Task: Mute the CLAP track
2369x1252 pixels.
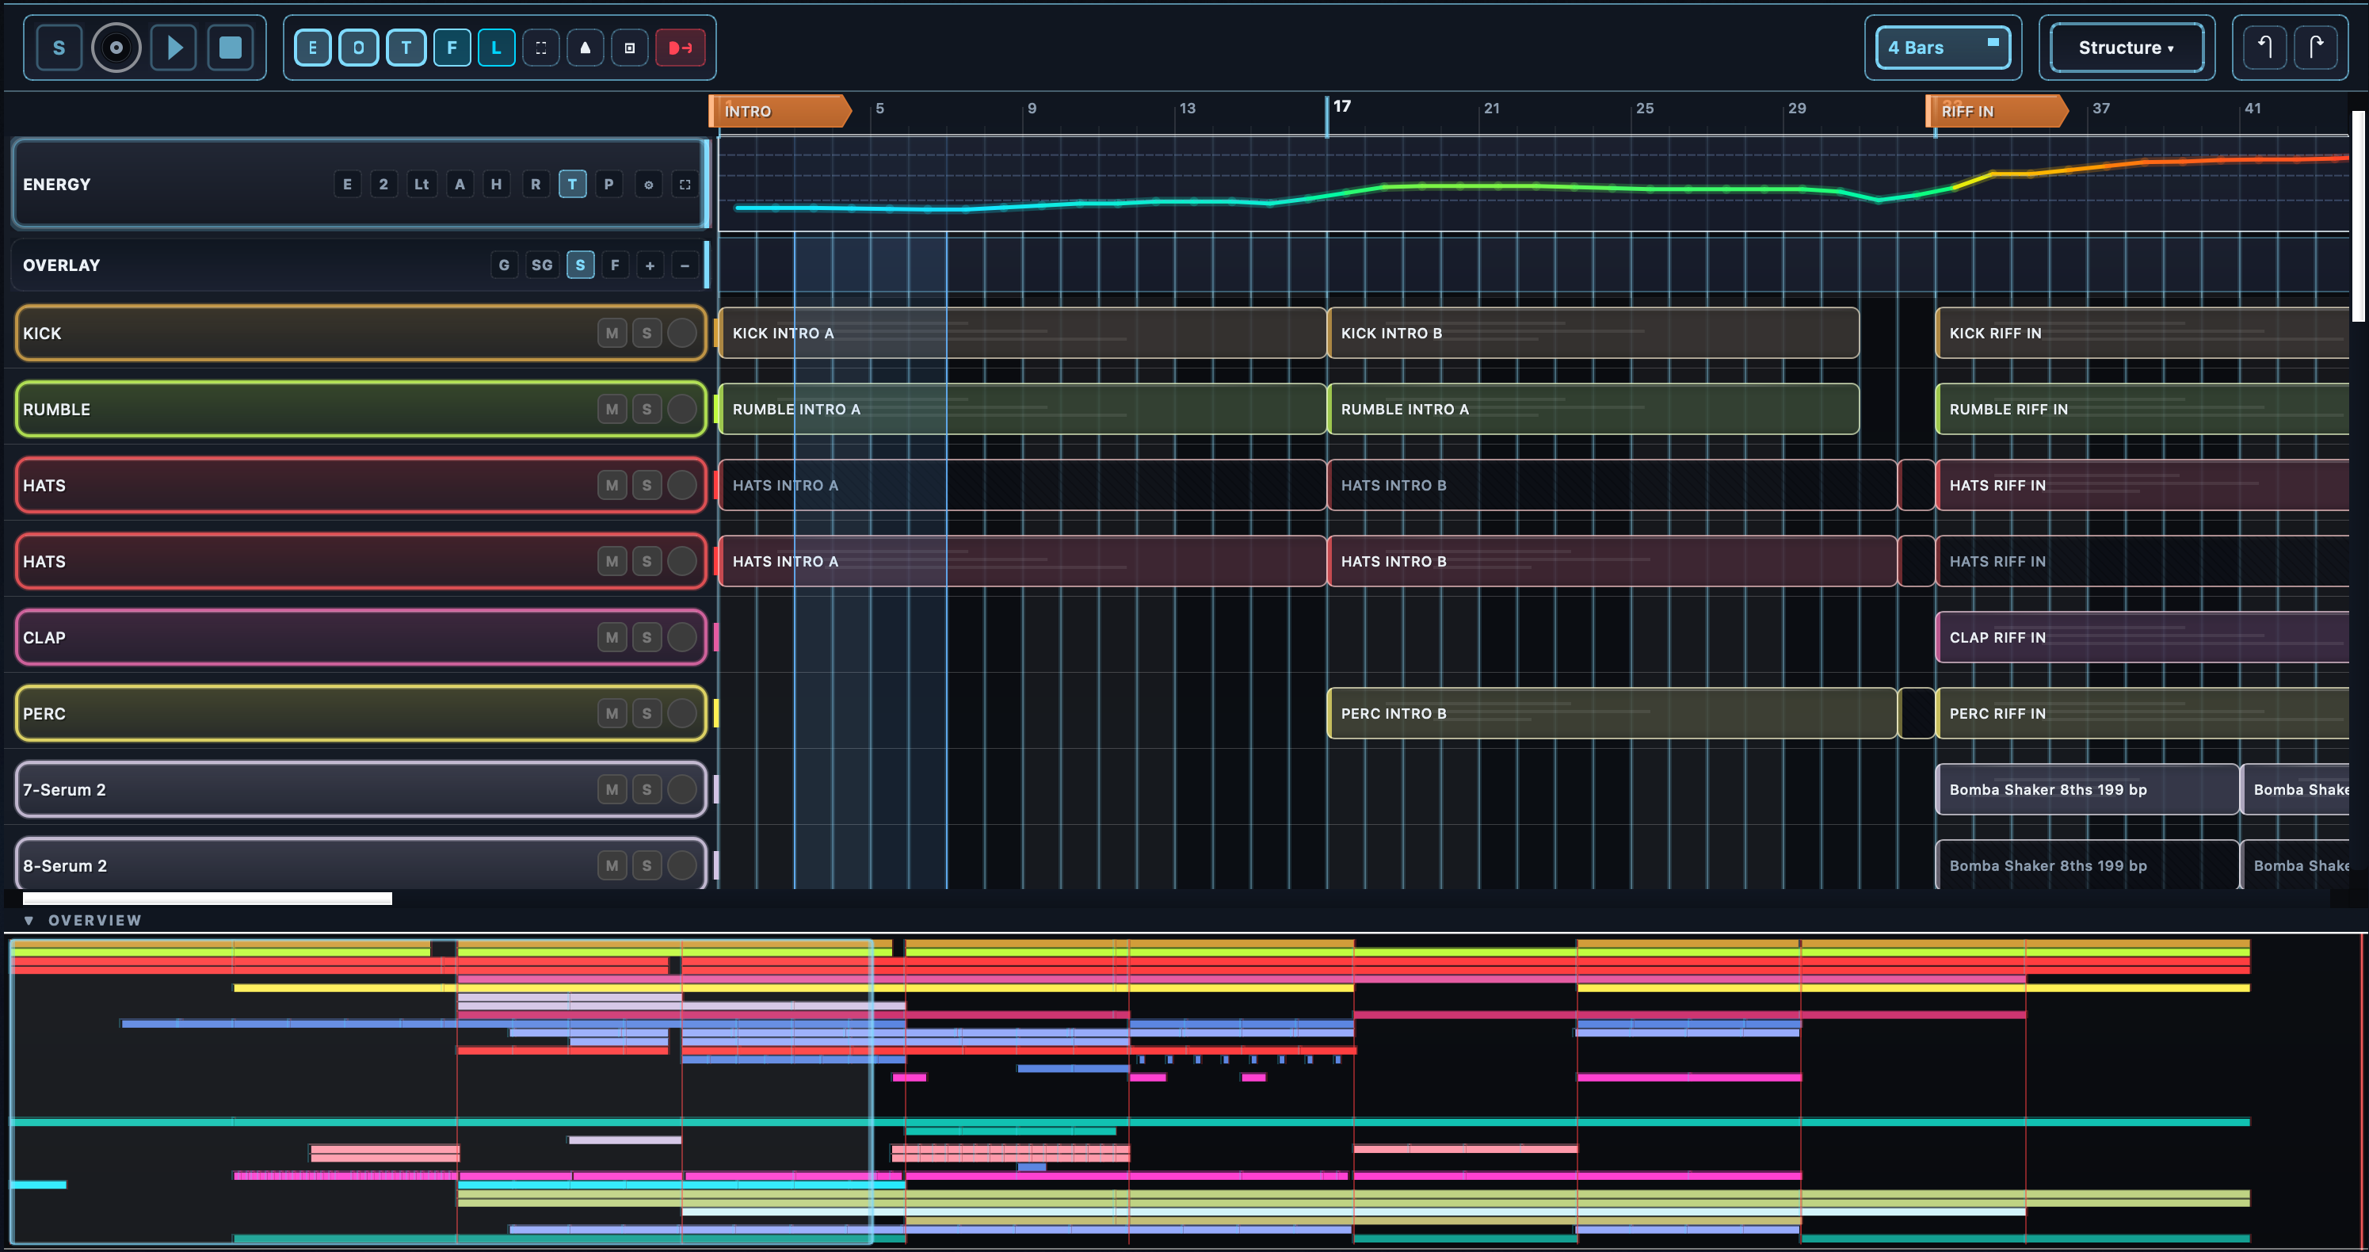Action: (x=612, y=638)
